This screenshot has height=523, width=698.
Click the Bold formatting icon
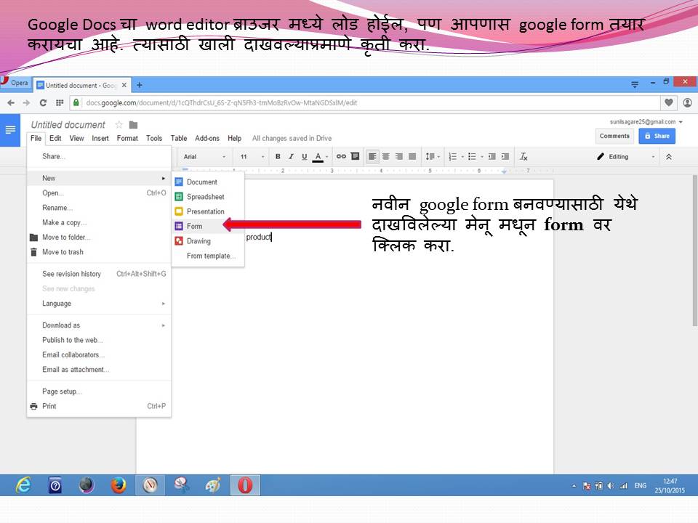[x=278, y=157]
